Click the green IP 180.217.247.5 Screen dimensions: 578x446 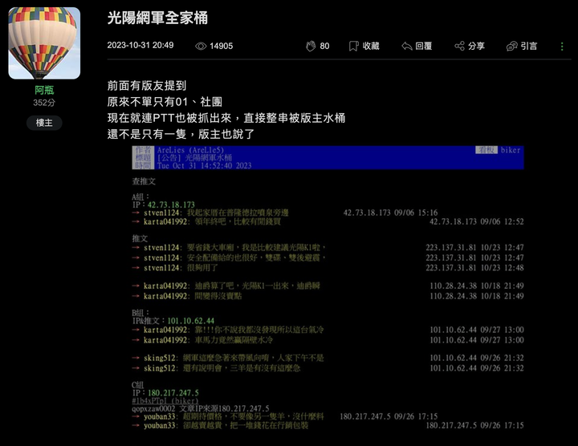[173, 393]
